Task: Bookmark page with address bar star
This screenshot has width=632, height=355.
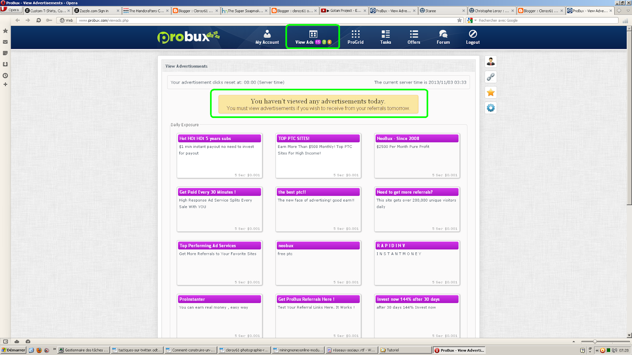Action: tap(459, 20)
